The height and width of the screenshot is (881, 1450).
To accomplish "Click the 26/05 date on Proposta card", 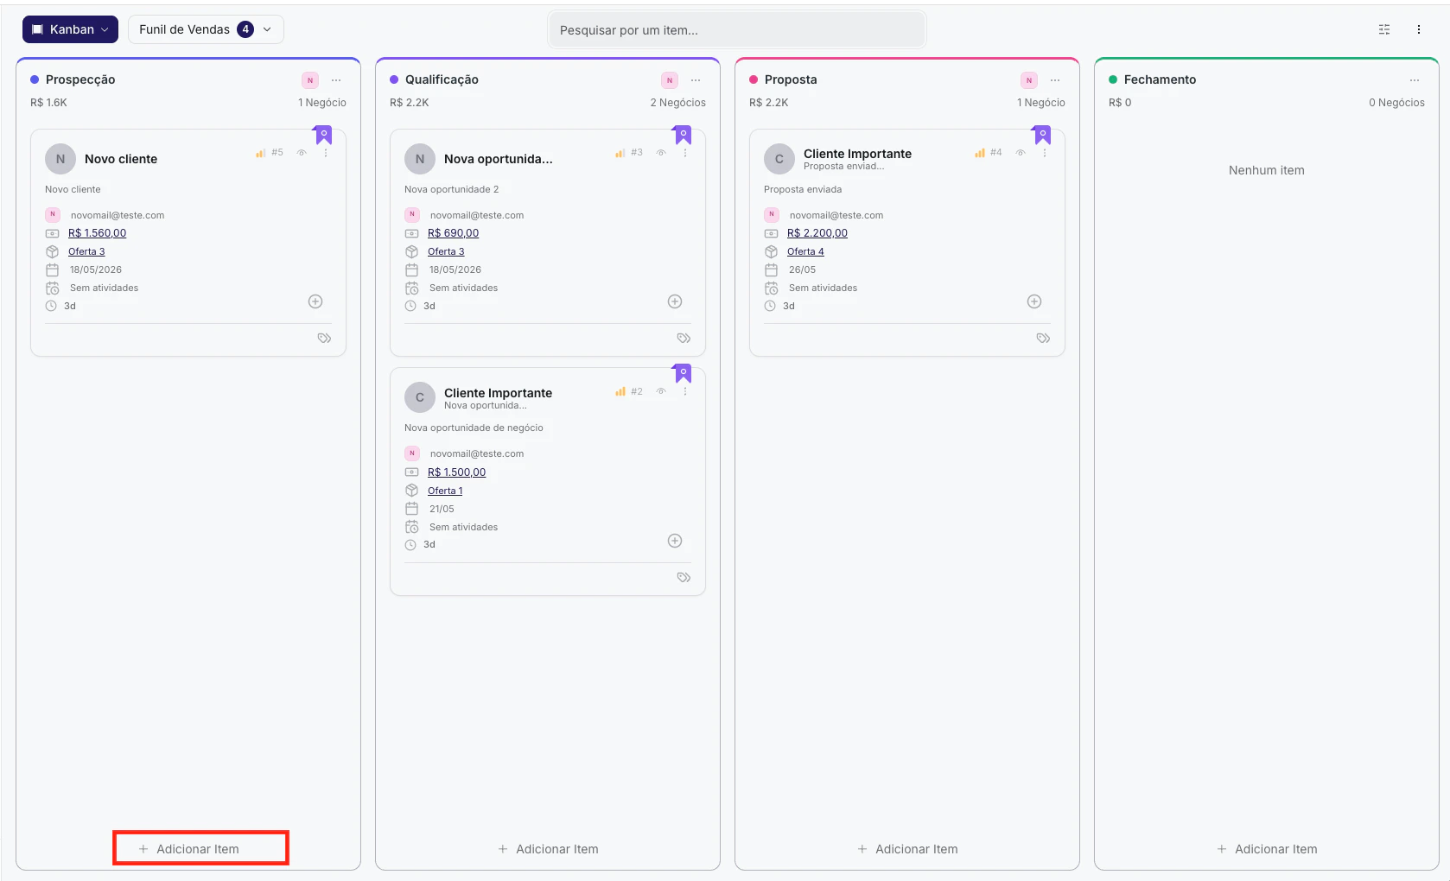I will (x=802, y=269).
